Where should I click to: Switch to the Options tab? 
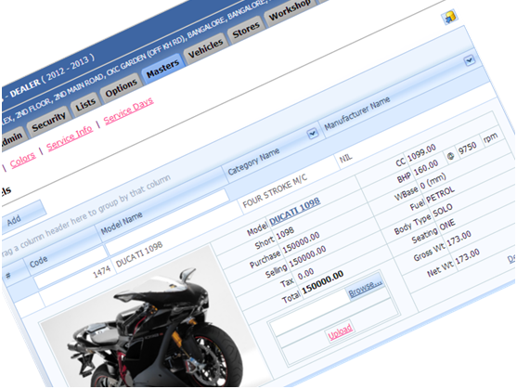tap(121, 89)
